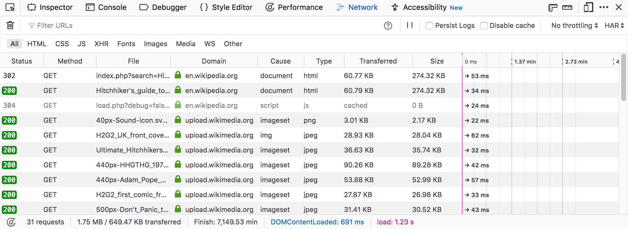This screenshot has width=628, height=229.
Task: Show only Images requests
Action: (x=156, y=44)
